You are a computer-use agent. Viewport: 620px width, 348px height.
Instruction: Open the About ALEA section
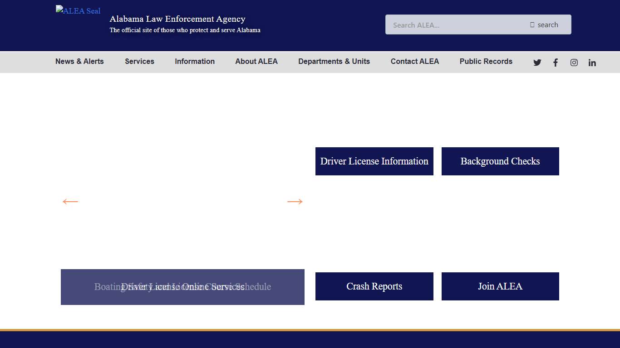(256, 61)
